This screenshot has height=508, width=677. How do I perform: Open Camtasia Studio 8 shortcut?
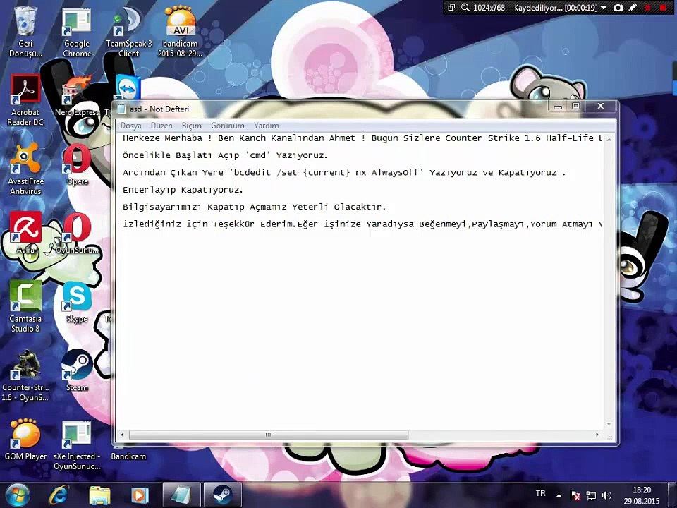pos(25,307)
